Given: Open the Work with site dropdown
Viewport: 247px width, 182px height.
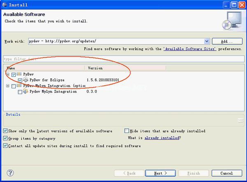Looking at the screenshot, I should point(207,41).
